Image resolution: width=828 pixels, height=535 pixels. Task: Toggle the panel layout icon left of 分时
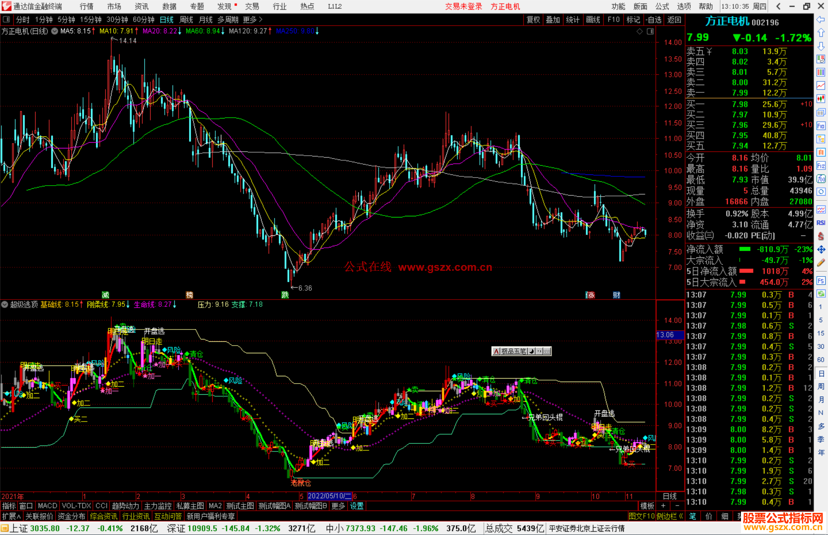(x=7, y=20)
